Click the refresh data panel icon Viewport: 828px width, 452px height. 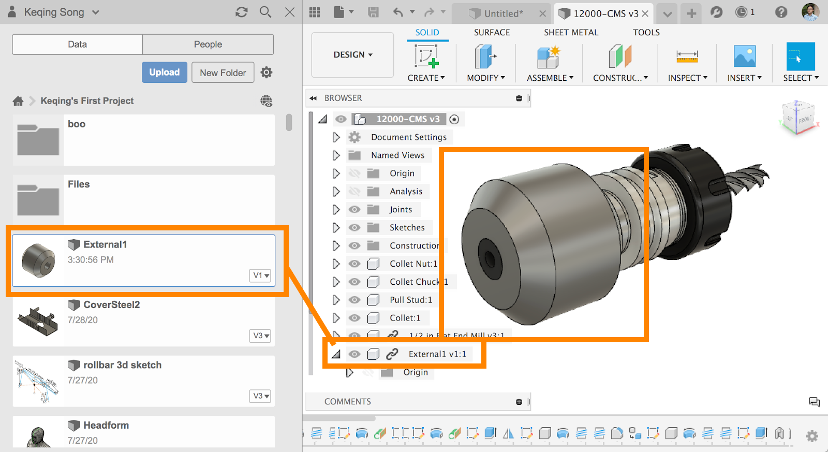[x=241, y=12]
